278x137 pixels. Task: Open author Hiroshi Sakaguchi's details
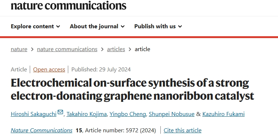point(33,114)
